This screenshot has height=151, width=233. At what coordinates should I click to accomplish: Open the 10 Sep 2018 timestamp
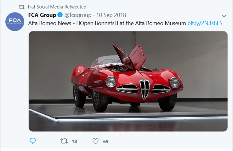pyautogui.click(x=111, y=15)
